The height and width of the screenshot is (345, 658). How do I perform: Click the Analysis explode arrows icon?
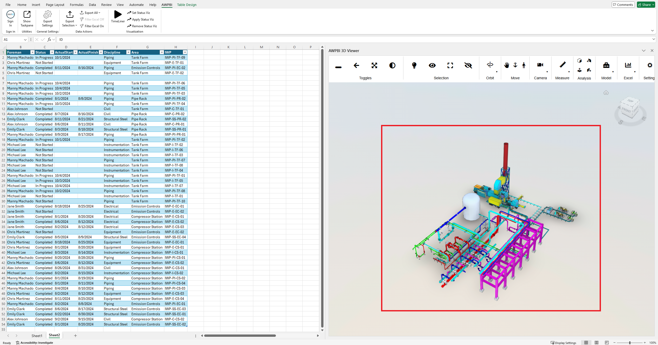pyautogui.click(x=580, y=70)
